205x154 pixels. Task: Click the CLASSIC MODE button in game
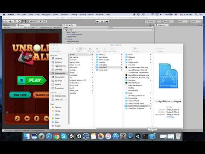click(x=41, y=95)
